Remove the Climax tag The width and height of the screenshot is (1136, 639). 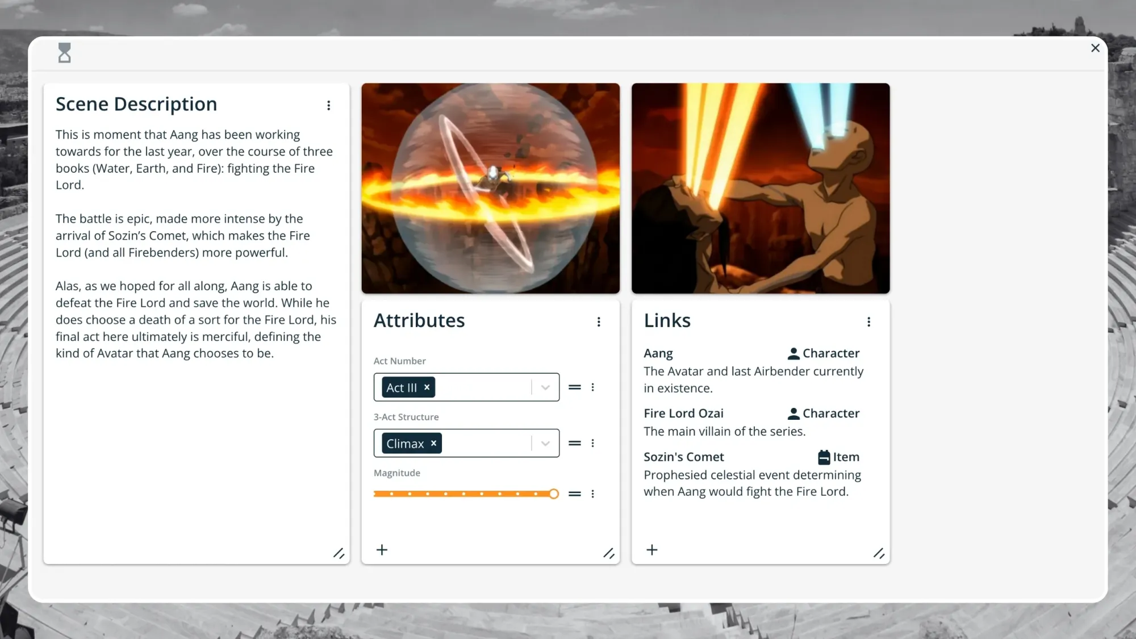point(433,443)
